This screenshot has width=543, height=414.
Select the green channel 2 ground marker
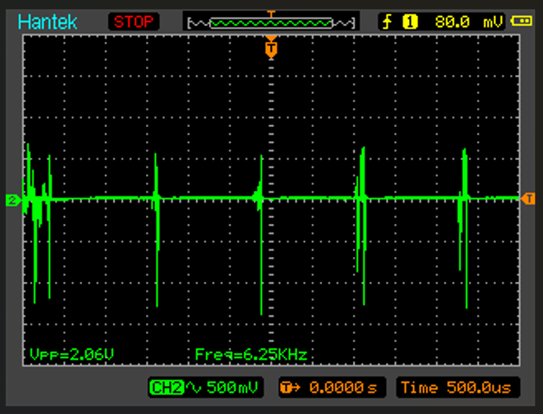coord(13,200)
